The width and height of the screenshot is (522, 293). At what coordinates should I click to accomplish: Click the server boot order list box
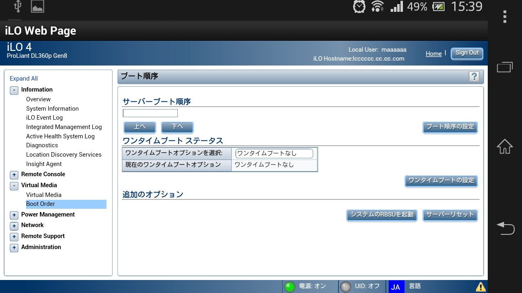pyautogui.click(x=150, y=113)
